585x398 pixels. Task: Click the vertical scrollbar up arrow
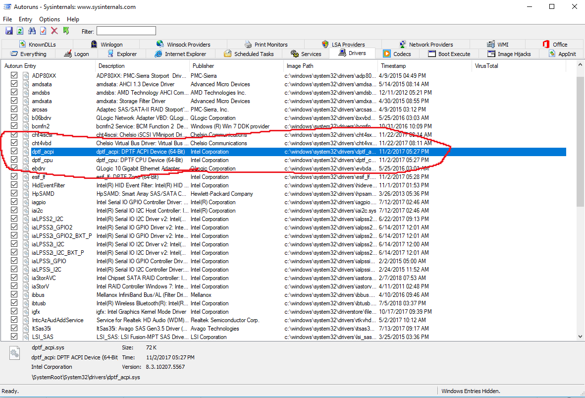[x=580, y=64]
